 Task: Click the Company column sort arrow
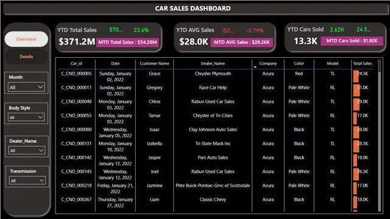click(x=255, y=67)
